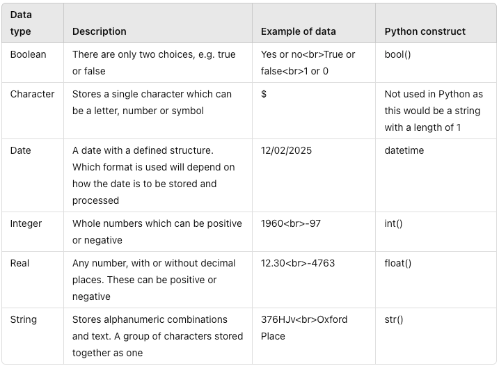Select the 'Character' row label

point(32,94)
